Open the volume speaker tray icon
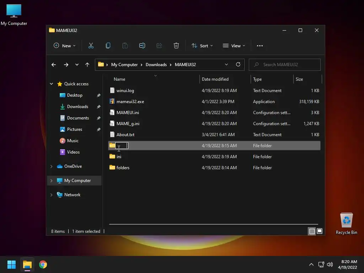The image size is (364, 273). (330, 264)
